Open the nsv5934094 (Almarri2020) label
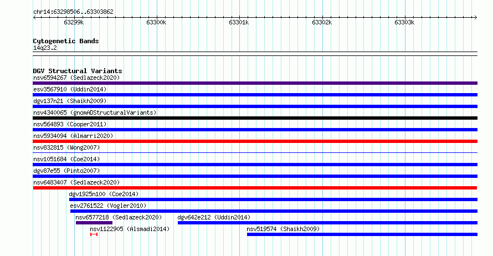This screenshot has width=493, height=256. click(73, 136)
